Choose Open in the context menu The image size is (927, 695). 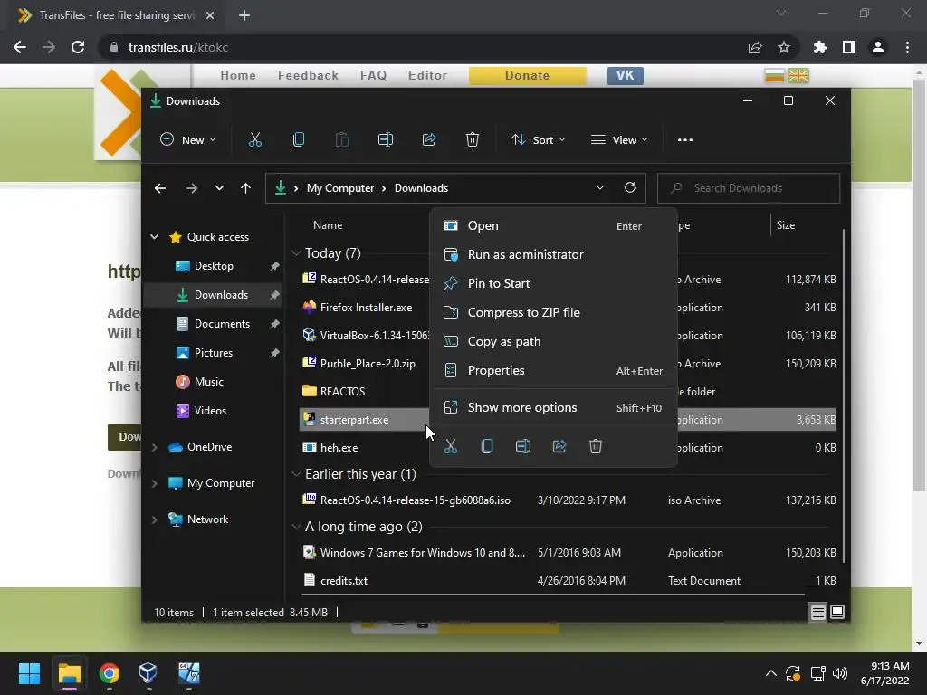click(x=553, y=225)
